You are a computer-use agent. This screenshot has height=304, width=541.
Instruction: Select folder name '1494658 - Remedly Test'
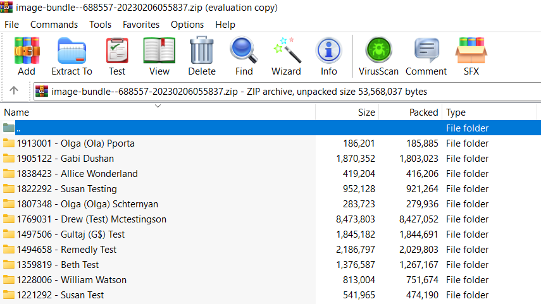coord(66,250)
